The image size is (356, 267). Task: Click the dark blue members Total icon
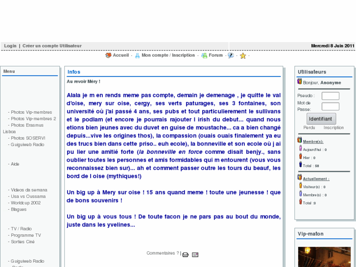(x=300, y=164)
